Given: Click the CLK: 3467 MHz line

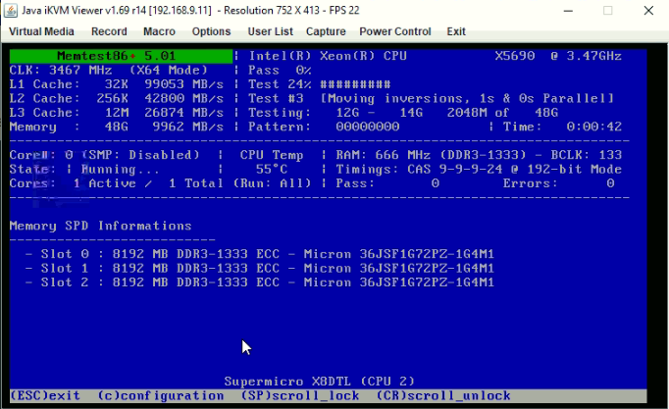Looking at the screenshot, I should tap(108, 71).
